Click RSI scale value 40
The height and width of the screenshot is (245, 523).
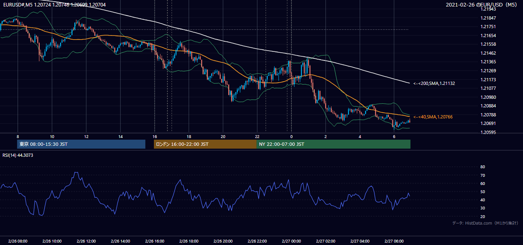point(482,200)
